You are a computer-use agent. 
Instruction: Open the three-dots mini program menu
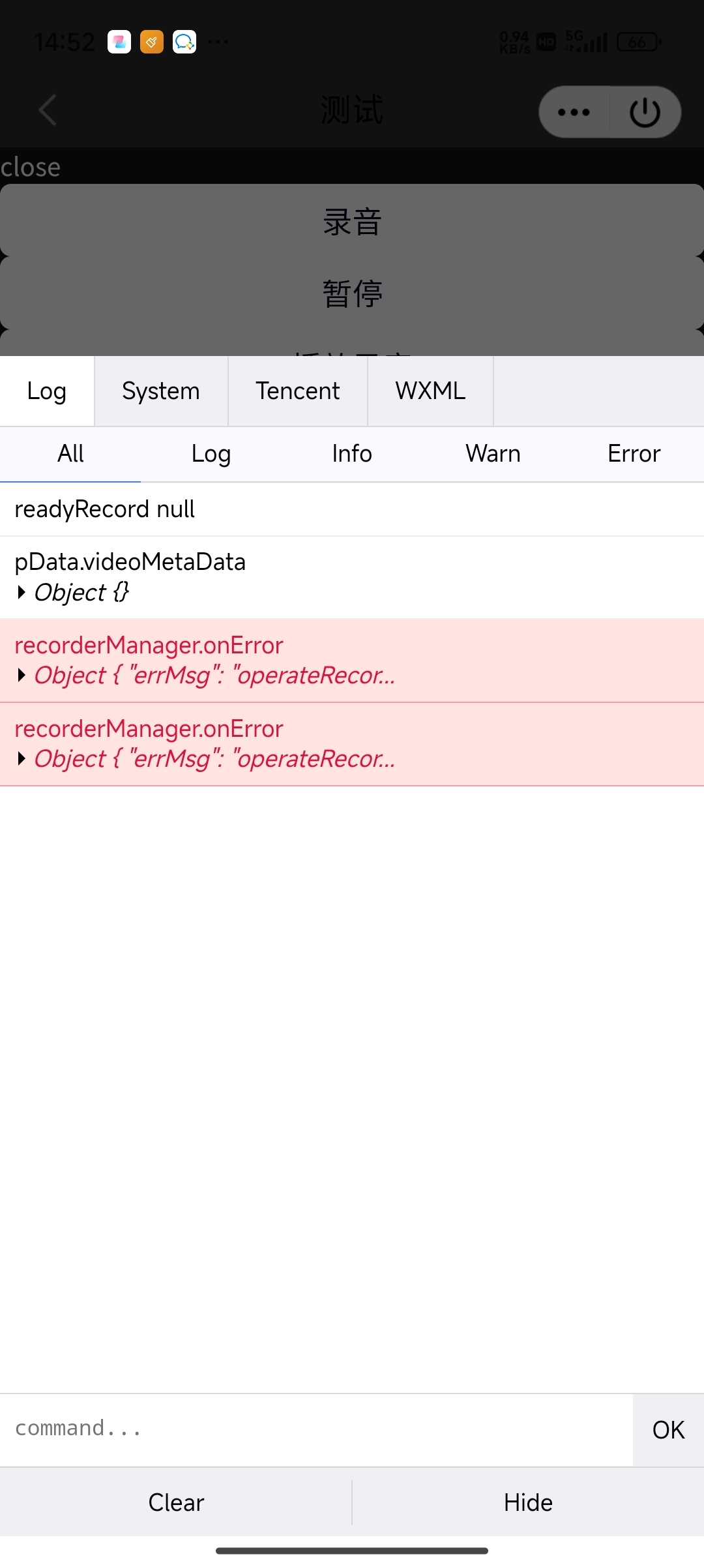574,112
